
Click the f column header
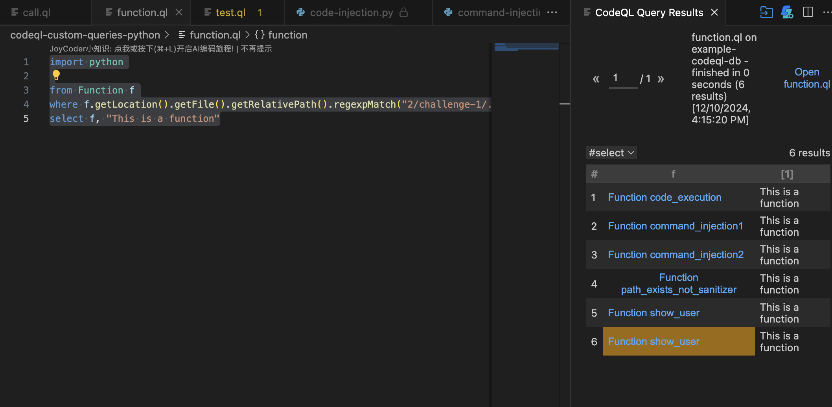pos(673,174)
